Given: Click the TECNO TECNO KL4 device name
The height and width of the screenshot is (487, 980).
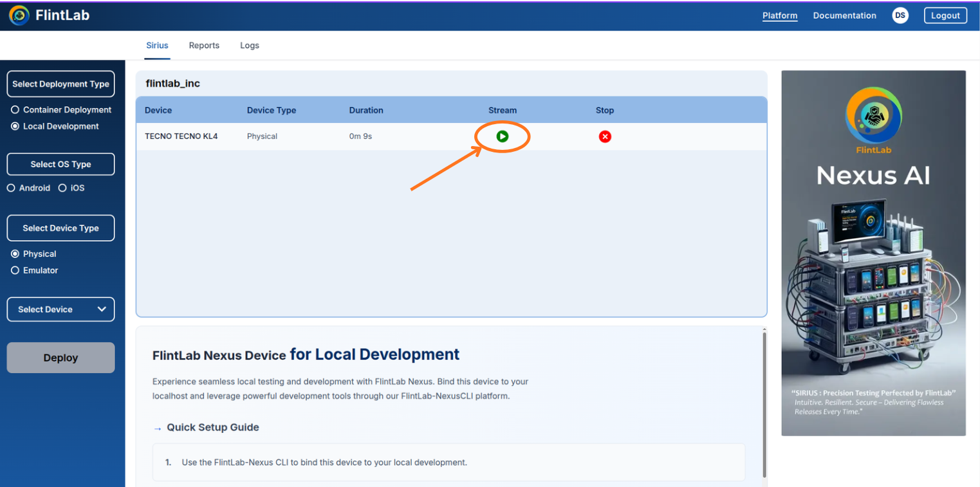Looking at the screenshot, I should pos(181,136).
